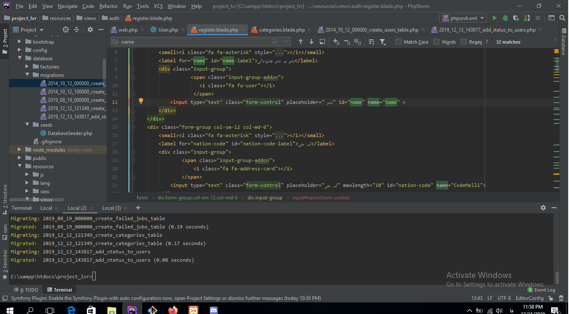
Task: Enable Words search checkbox
Action: [x=436, y=42]
